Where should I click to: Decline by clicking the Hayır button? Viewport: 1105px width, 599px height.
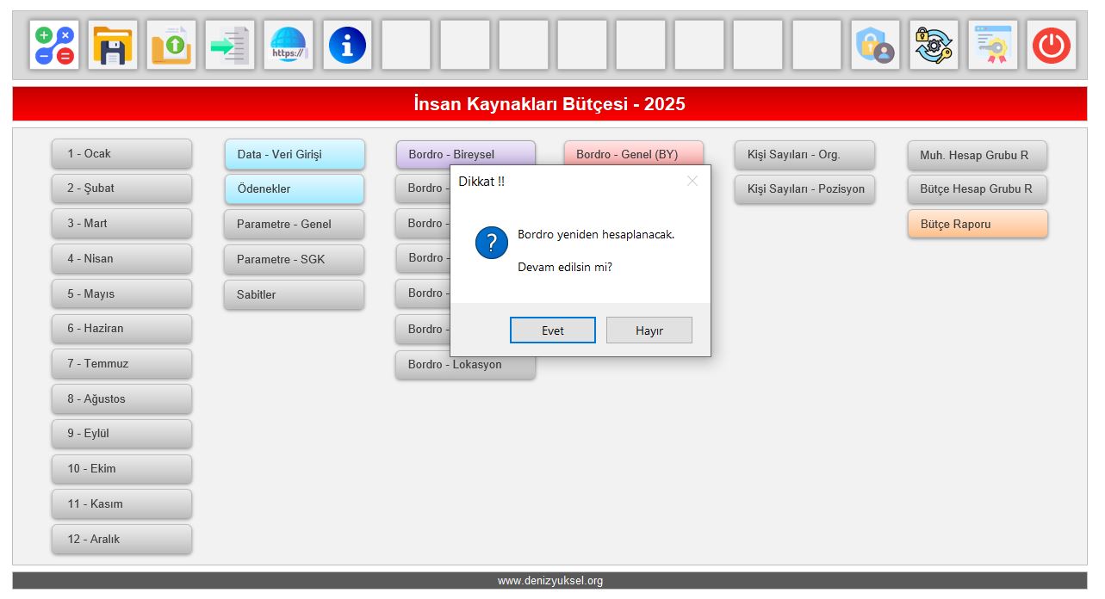point(649,330)
